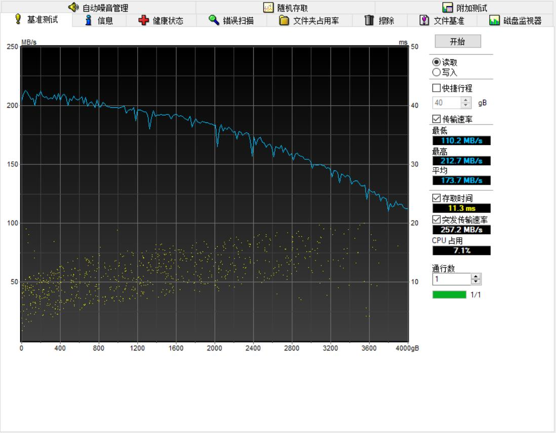Viewport: 556px width, 433px height.
Task: Toggle the Access Time (存取时间) checkbox
Action: coord(436,198)
